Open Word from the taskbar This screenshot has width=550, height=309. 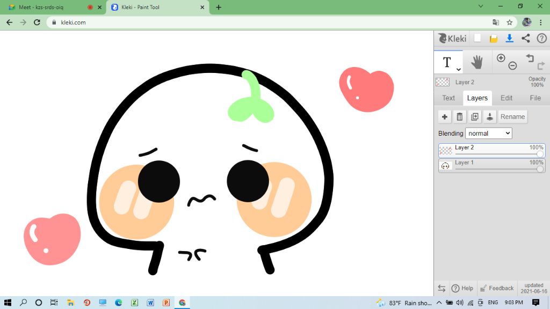pos(150,303)
